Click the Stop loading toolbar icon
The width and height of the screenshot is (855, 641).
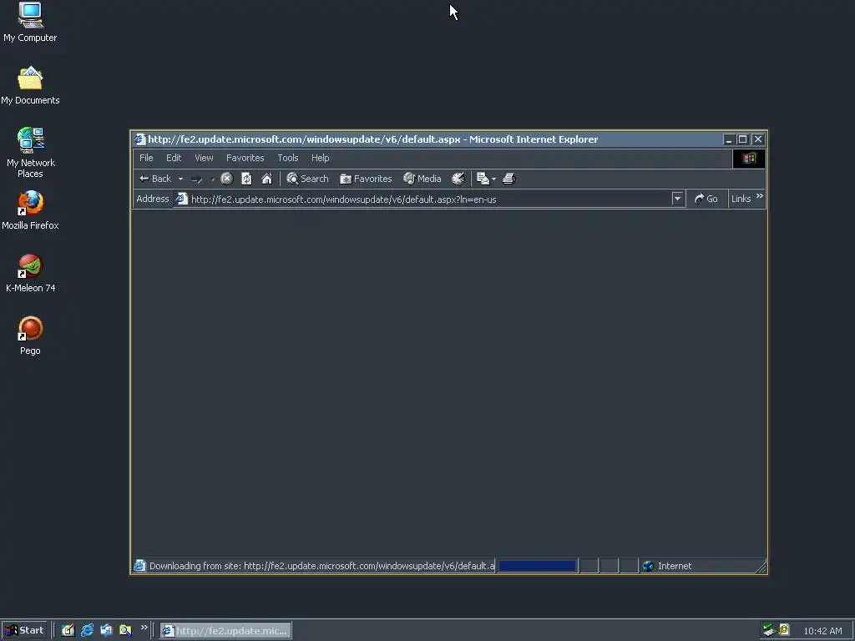click(x=227, y=179)
